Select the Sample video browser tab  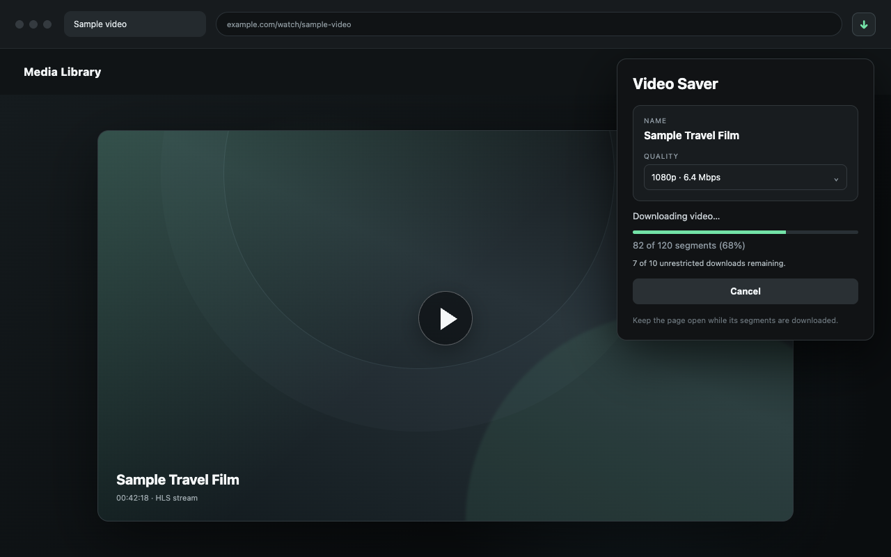pos(135,24)
